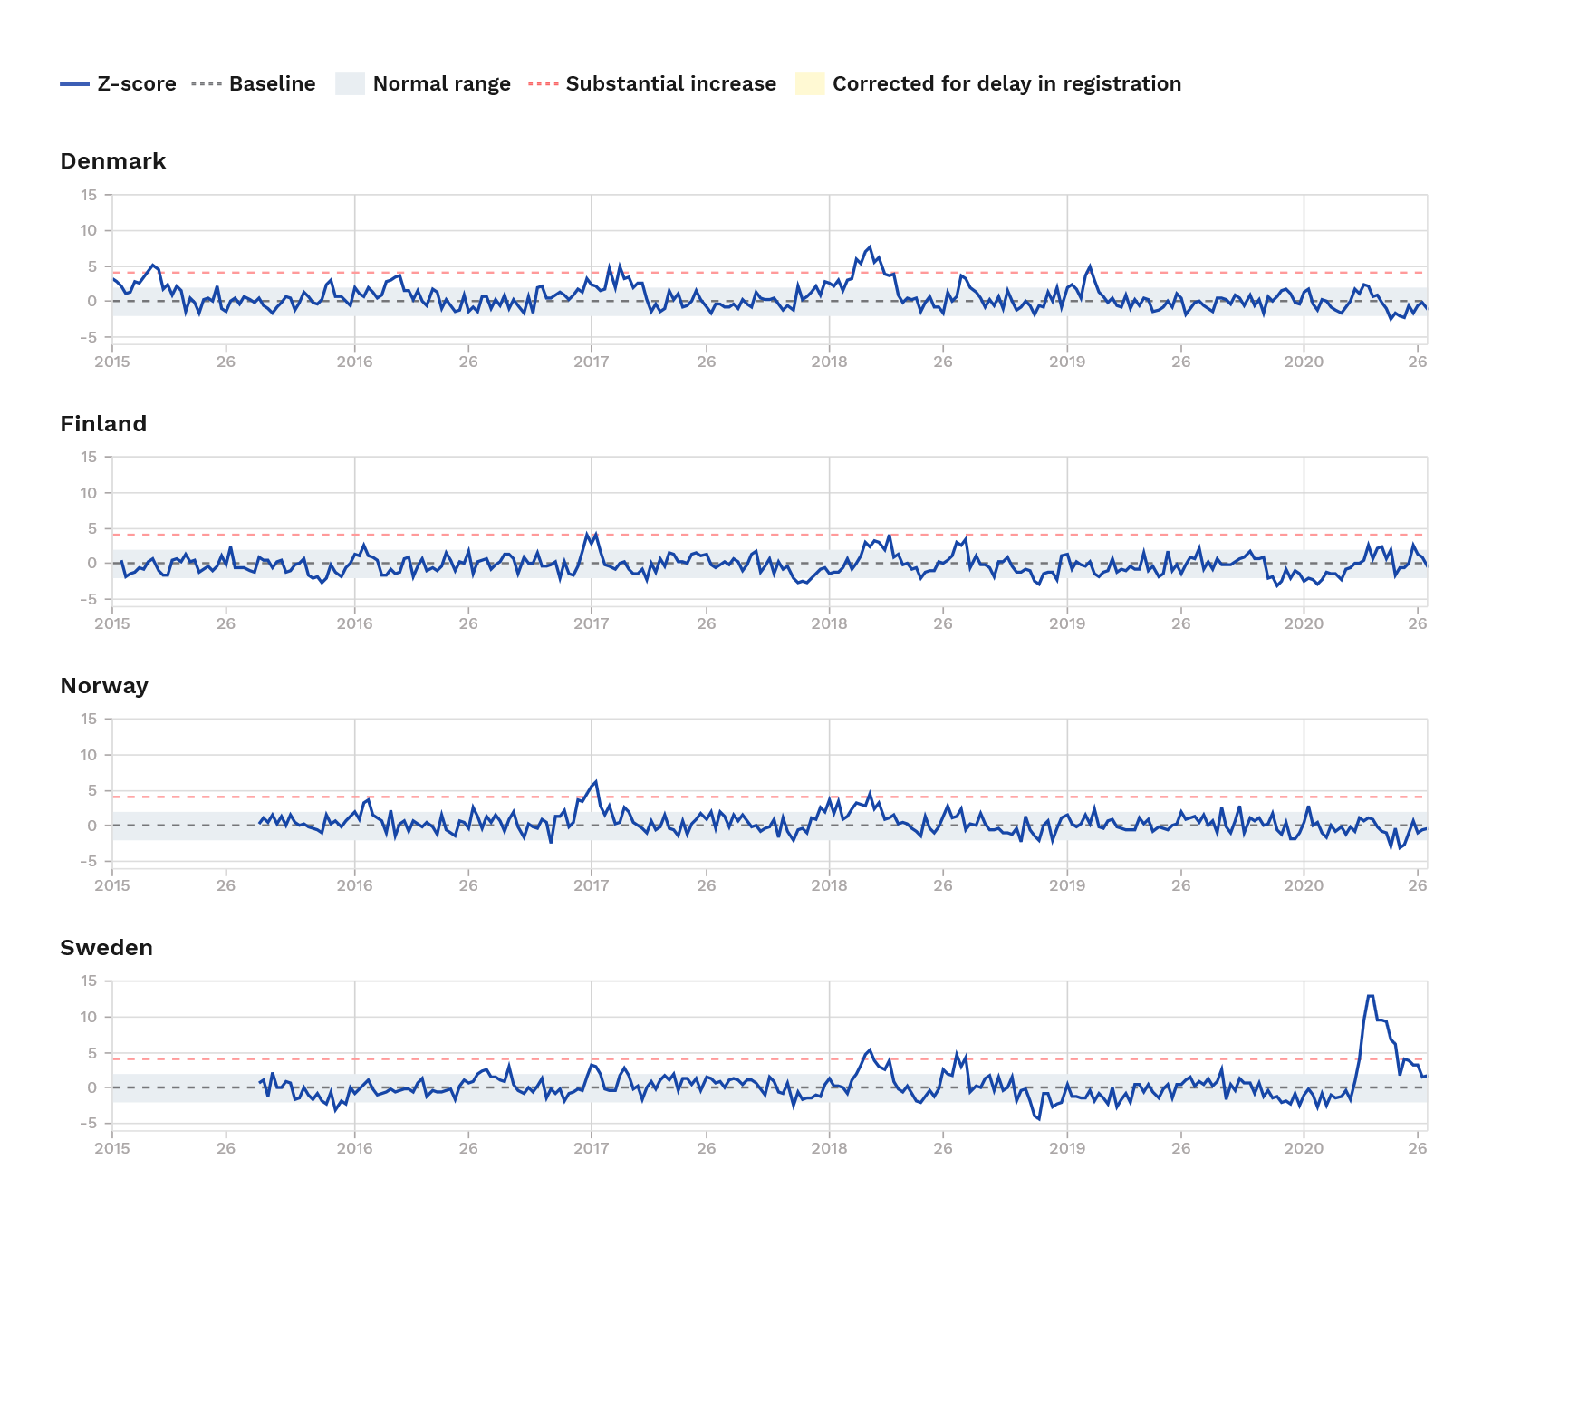The width and height of the screenshot is (1569, 1411).
Task: Click the 2017 tick on Norway's axis
Action: (591, 885)
